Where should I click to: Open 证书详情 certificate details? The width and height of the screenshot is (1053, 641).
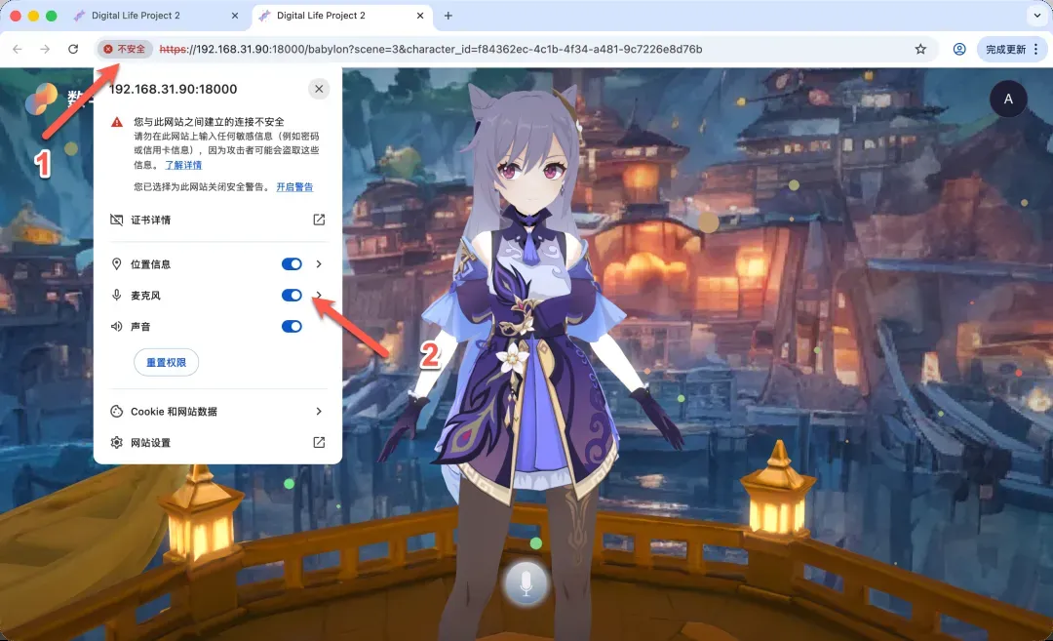[217, 220]
